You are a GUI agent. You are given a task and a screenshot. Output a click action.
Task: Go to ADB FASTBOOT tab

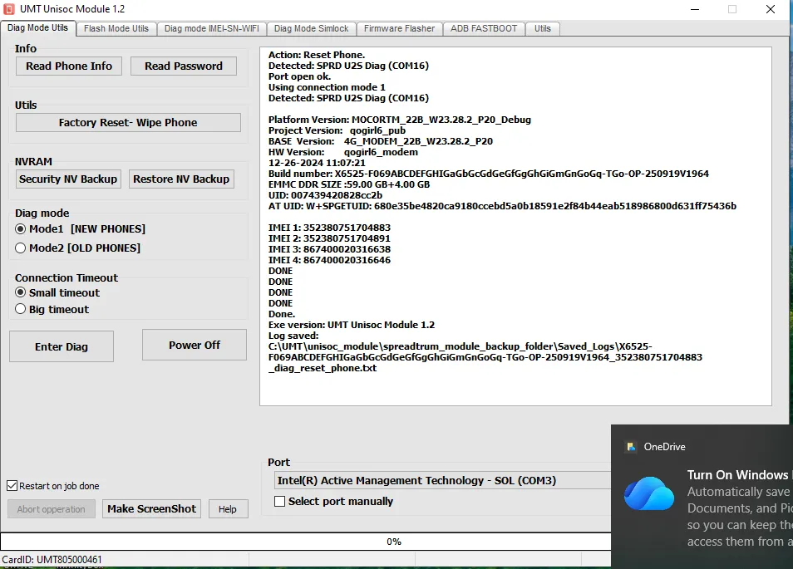(484, 28)
